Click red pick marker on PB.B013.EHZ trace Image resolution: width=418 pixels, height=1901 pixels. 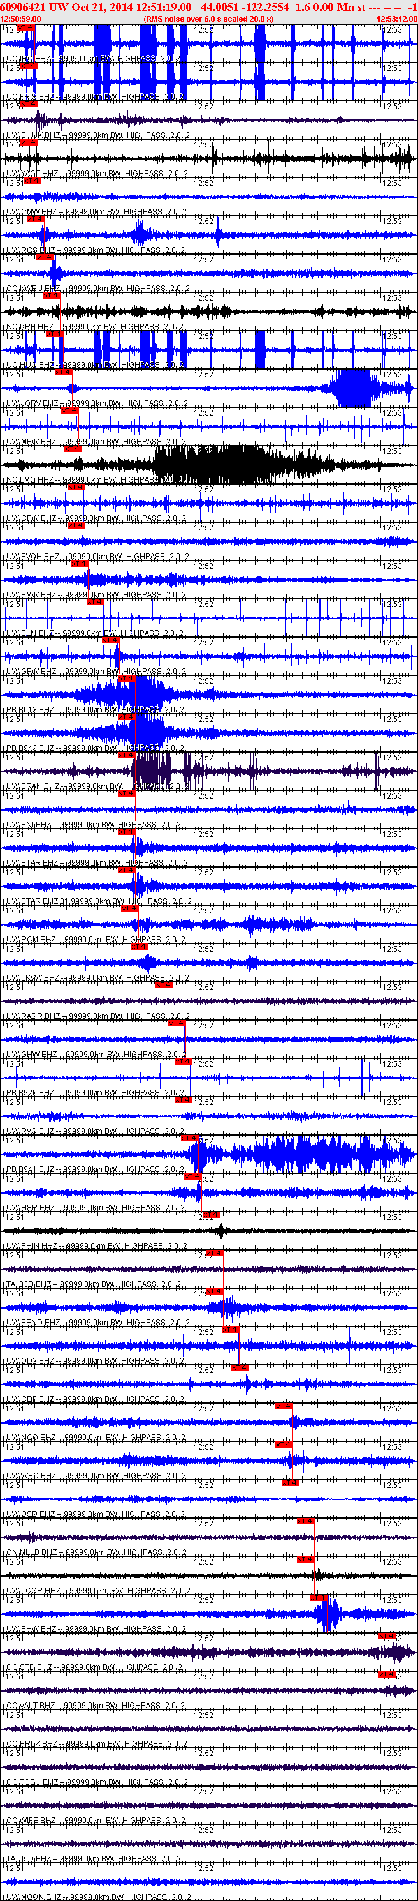point(126,678)
